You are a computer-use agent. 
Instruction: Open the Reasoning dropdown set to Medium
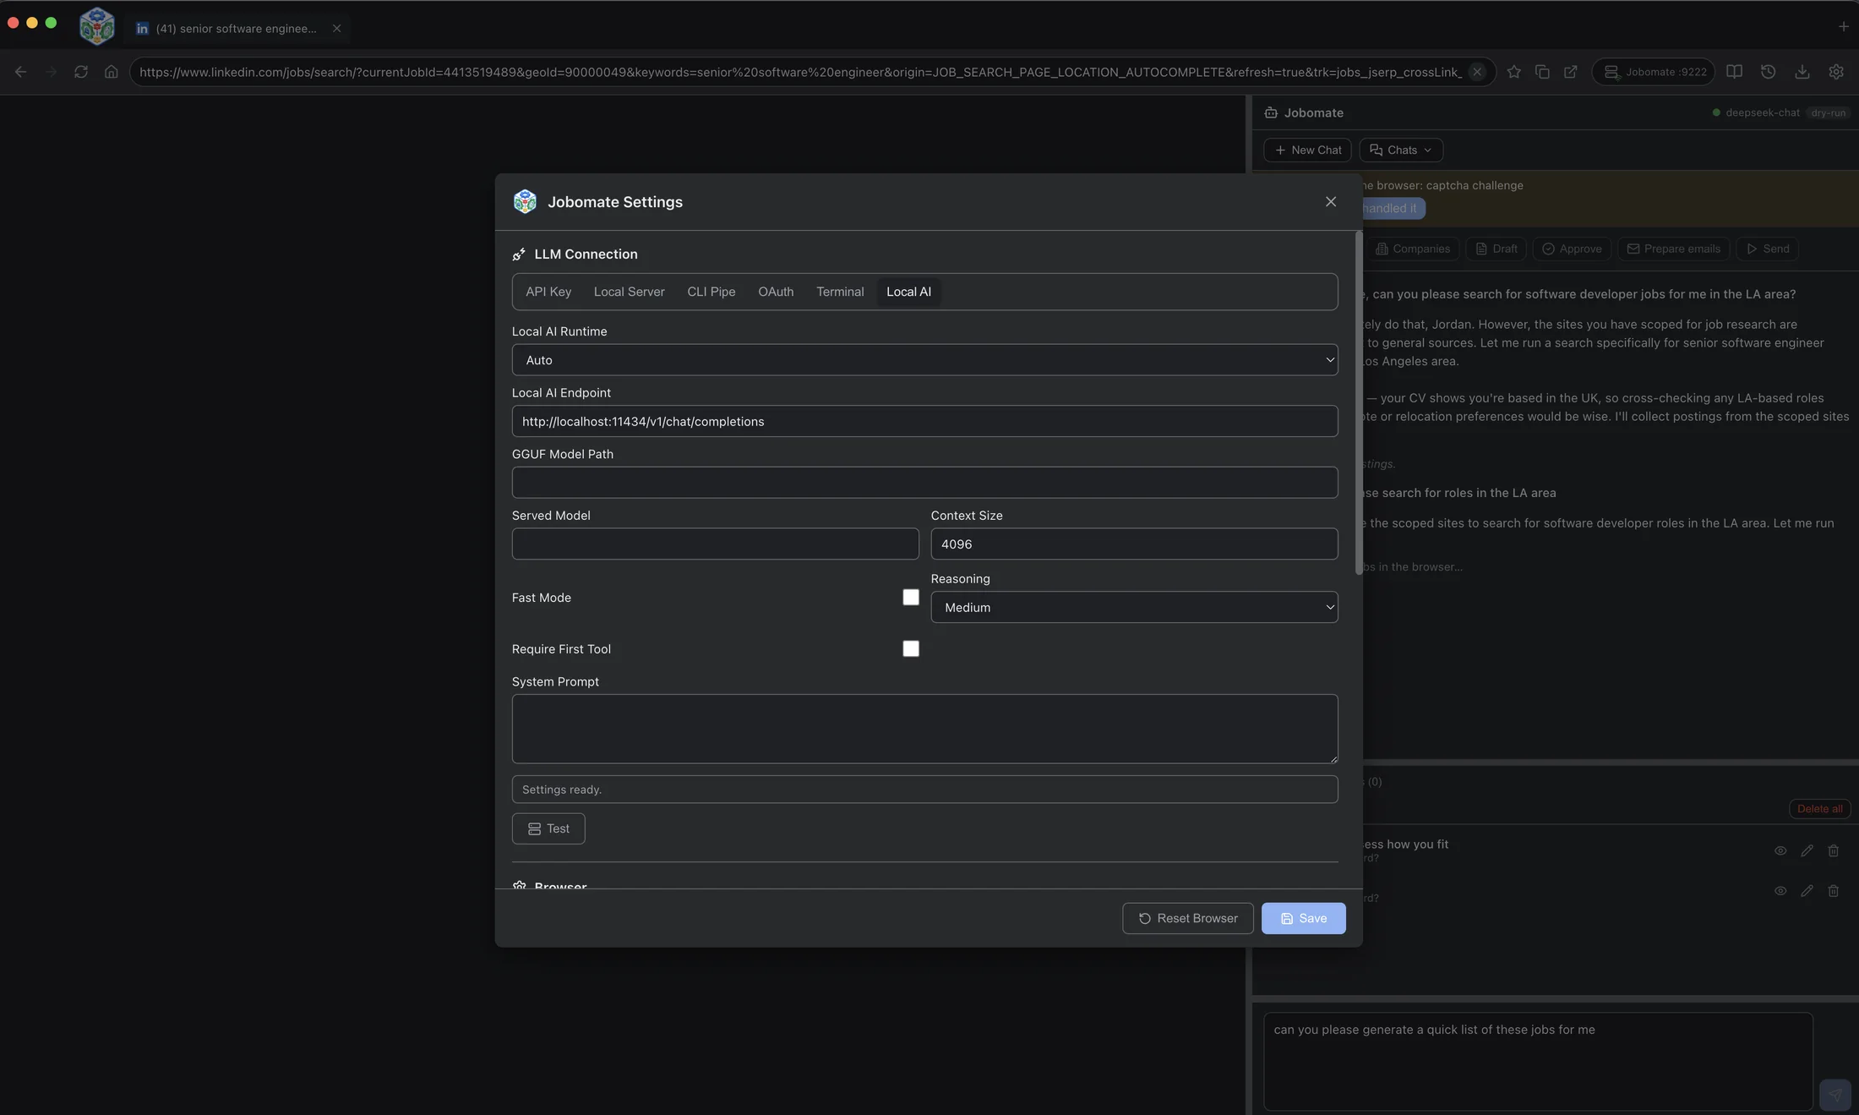1134,607
